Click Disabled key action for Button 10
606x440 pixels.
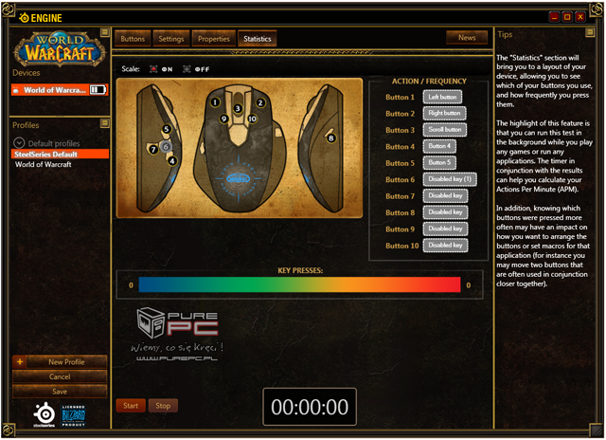point(446,246)
